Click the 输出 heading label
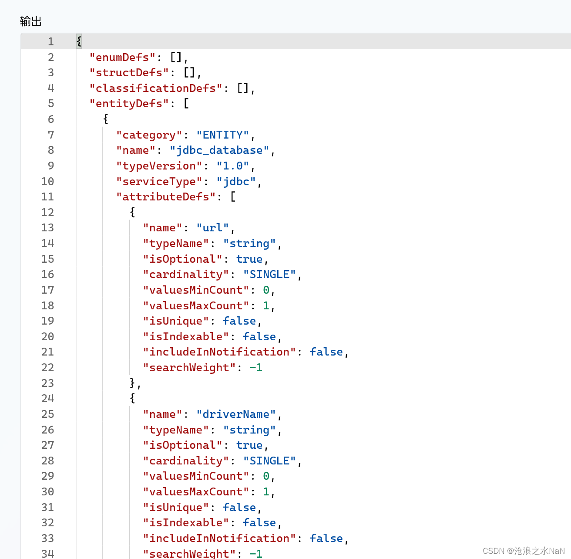This screenshot has width=571, height=559. pos(31,21)
